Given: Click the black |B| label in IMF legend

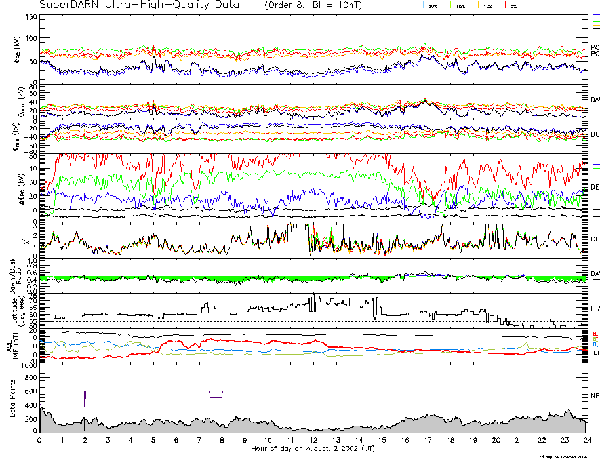Looking at the screenshot, I should tap(595, 353).
